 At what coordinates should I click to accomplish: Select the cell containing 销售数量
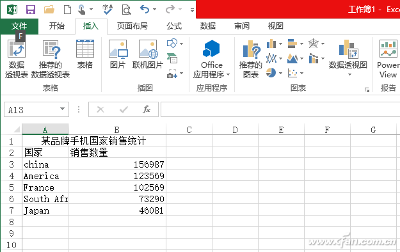(117, 152)
